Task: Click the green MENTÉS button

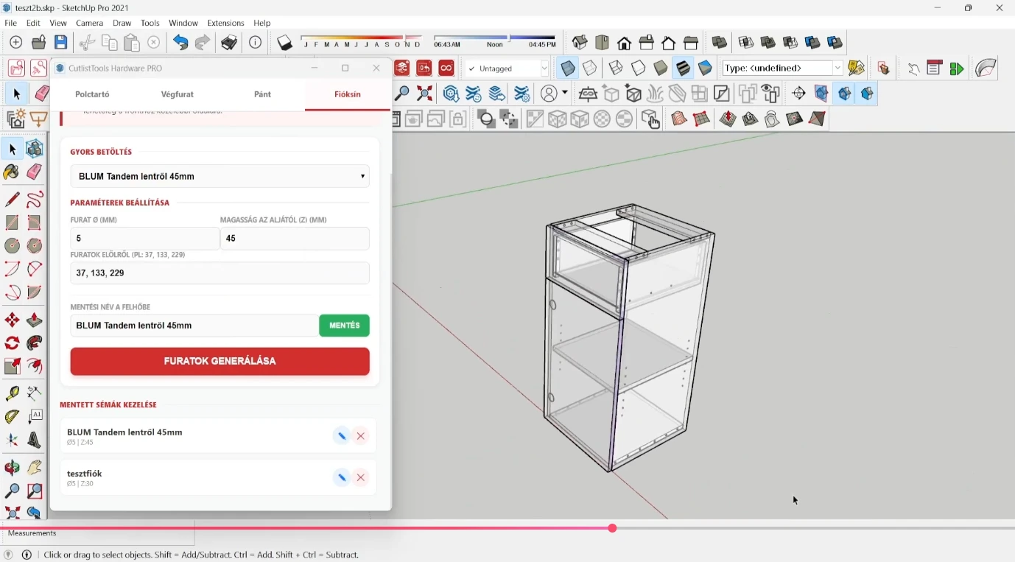Action: pos(345,326)
